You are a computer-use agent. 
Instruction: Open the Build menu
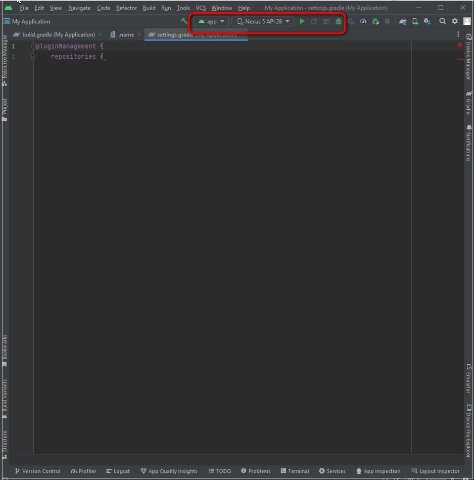click(x=149, y=8)
